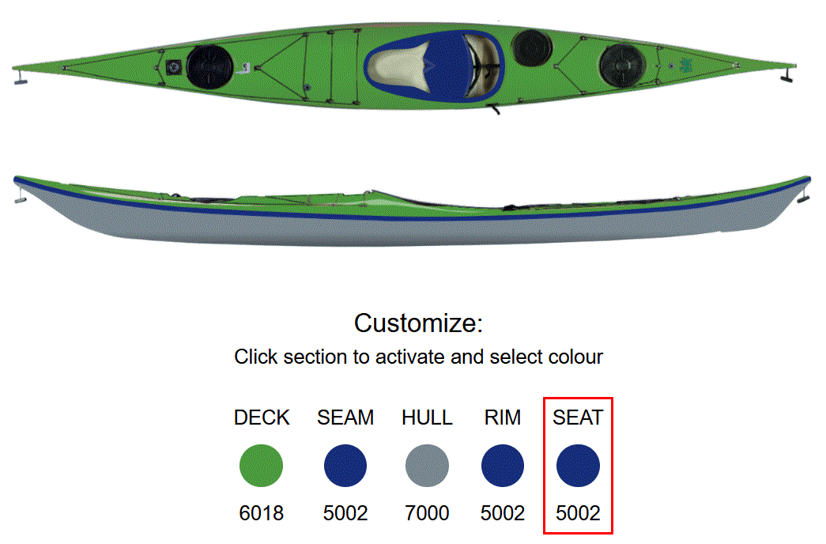The width and height of the screenshot is (826, 544).
Task: Select the DECK color swatch
Action: pos(262,466)
